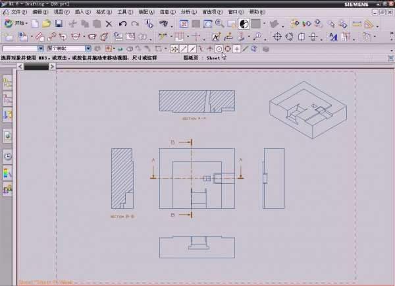Click the Delete X icon in toolbar

pos(109,24)
